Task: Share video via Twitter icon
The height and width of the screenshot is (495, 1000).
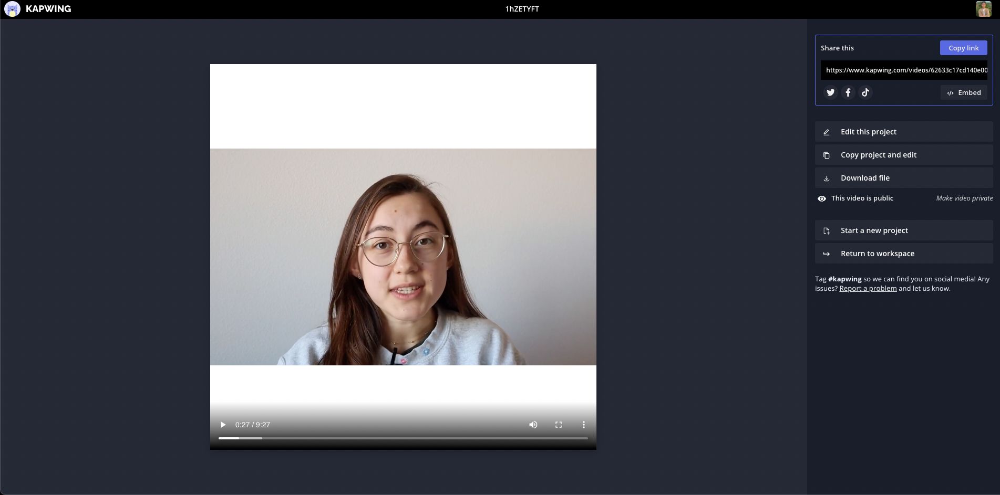Action: pos(830,92)
